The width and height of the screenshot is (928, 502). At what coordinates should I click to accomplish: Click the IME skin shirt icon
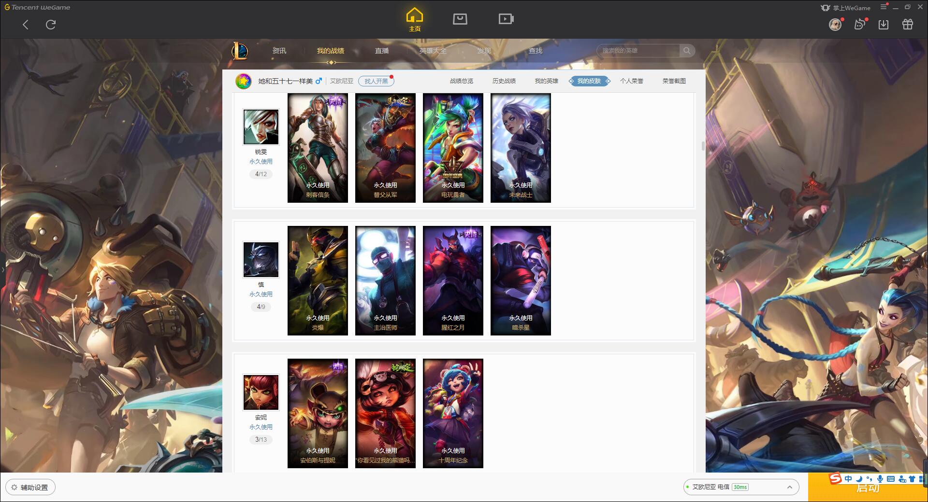(x=912, y=479)
